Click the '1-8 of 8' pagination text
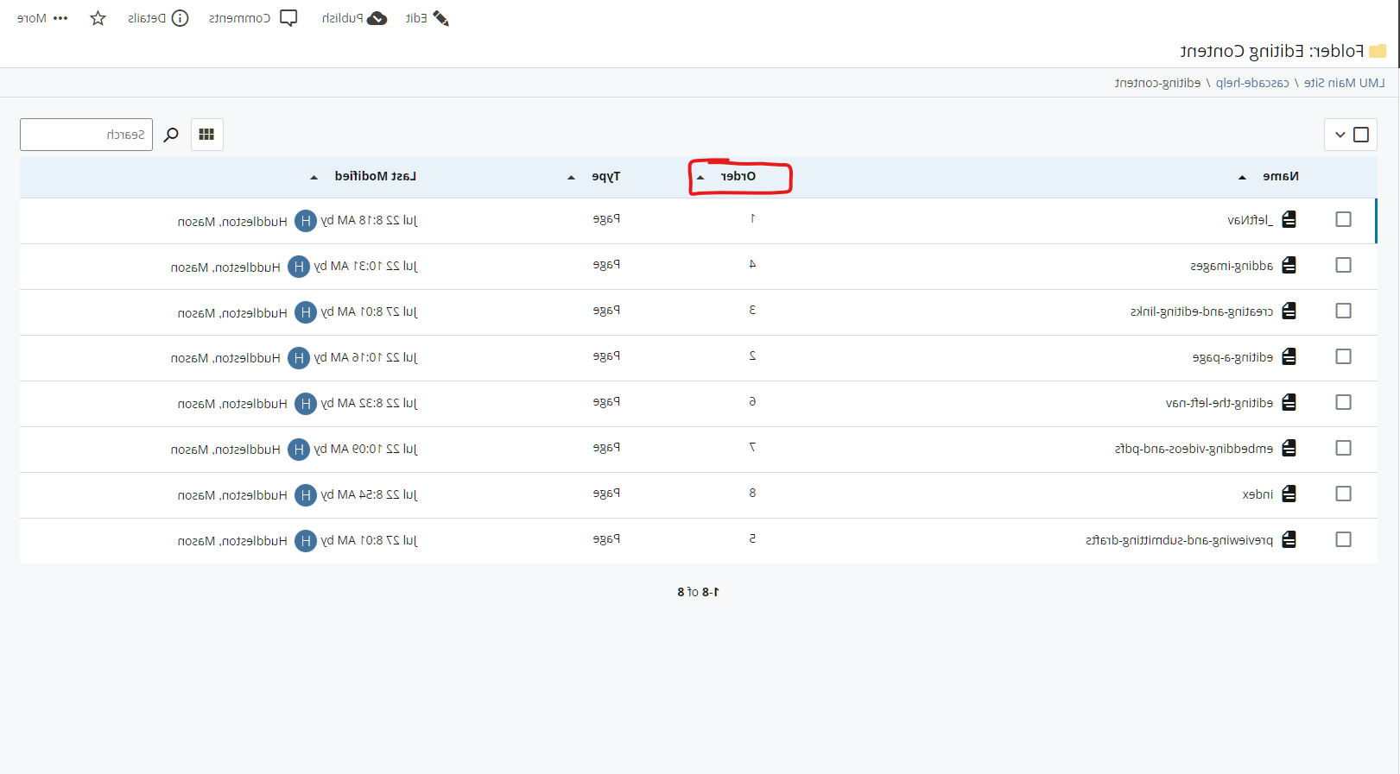 coord(698,592)
